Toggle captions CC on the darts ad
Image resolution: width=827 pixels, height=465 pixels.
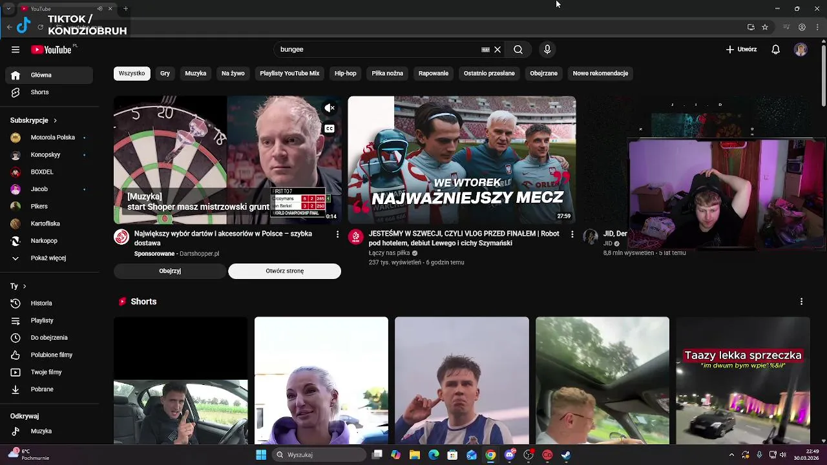point(330,129)
